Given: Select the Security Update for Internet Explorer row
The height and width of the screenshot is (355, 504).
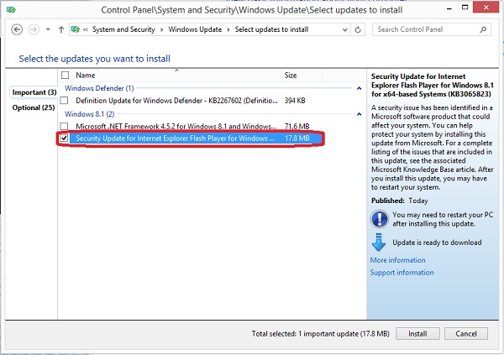Looking at the screenshot, I should tap(192, 138).
